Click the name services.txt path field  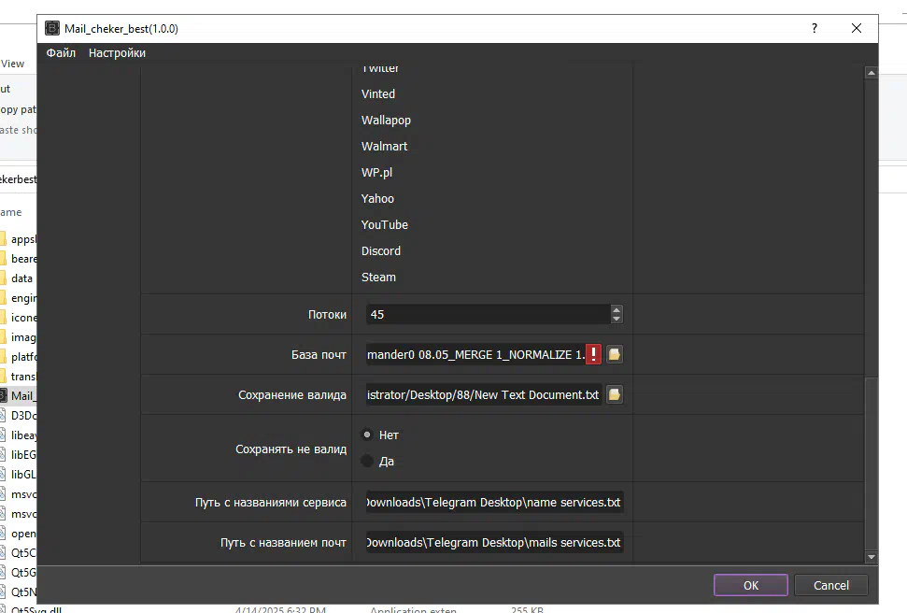coord(494,503)
